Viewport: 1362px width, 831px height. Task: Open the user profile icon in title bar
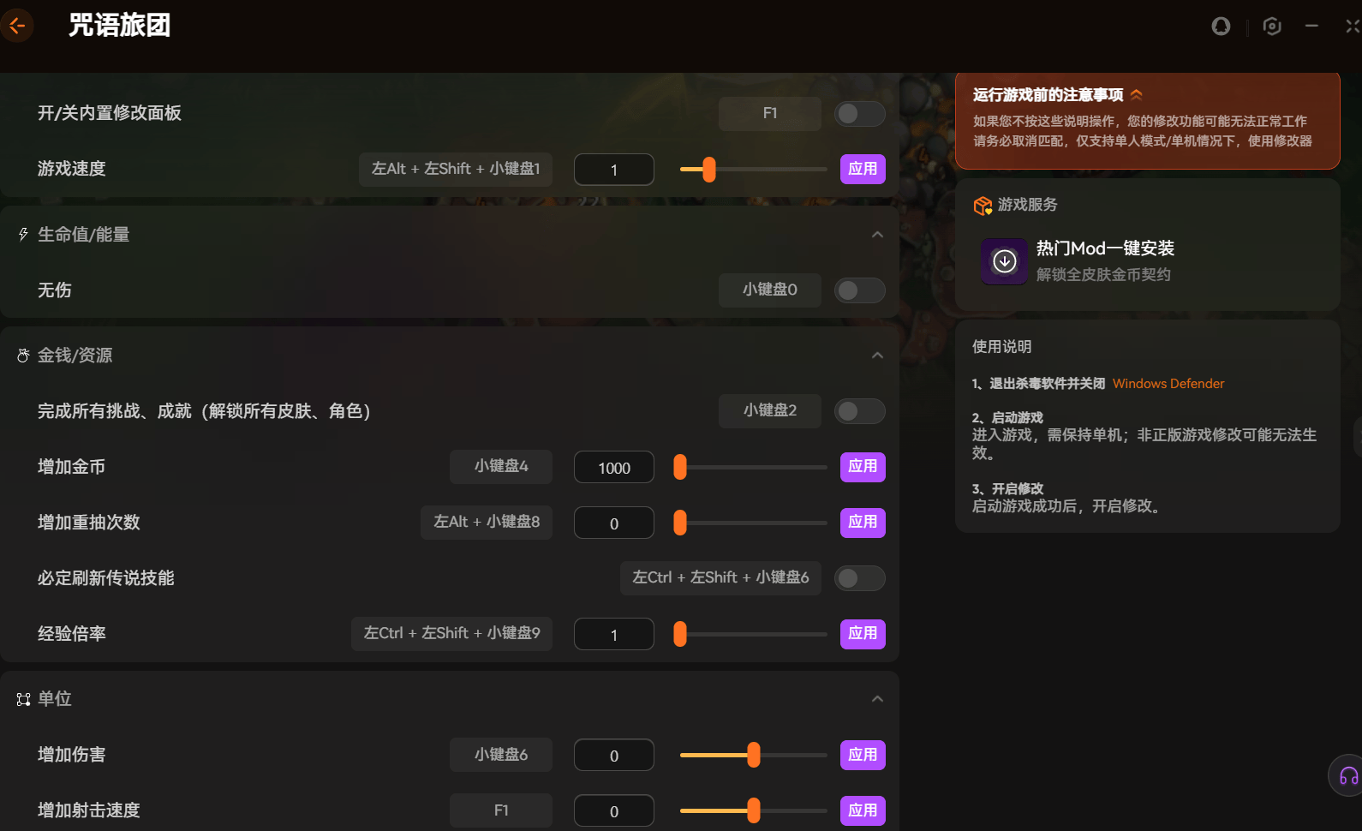(x=1221, y=27)
